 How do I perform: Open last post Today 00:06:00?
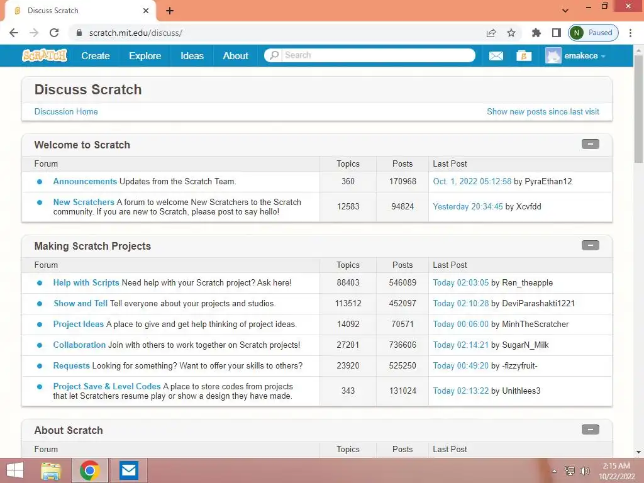pyautogui.click(x=461, y=324)
